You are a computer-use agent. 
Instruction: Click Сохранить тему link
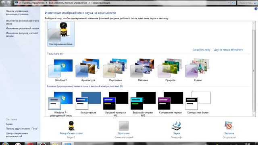[202, 50]
